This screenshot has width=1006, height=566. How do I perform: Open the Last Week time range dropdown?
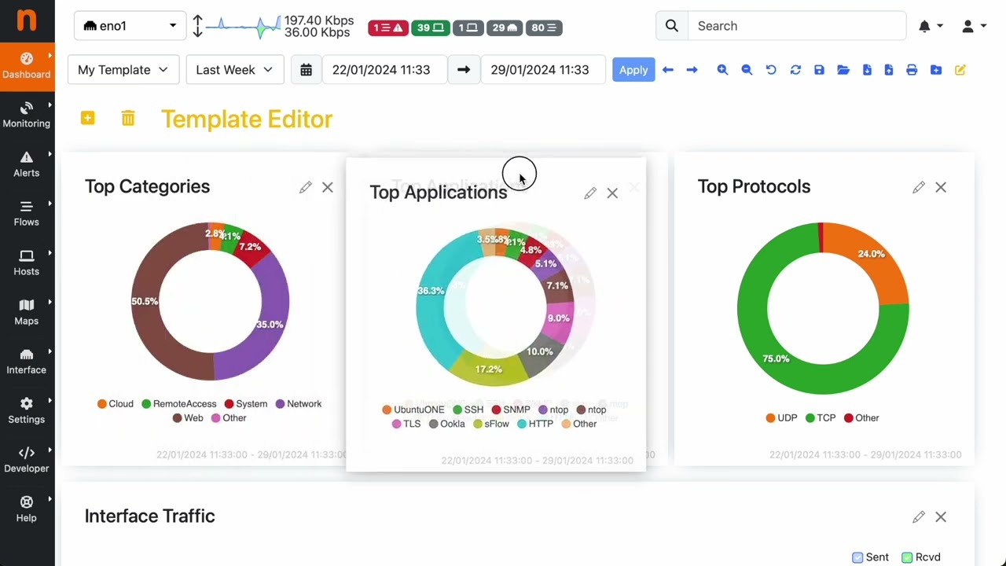pyautogui.click(x=234, y=70)
